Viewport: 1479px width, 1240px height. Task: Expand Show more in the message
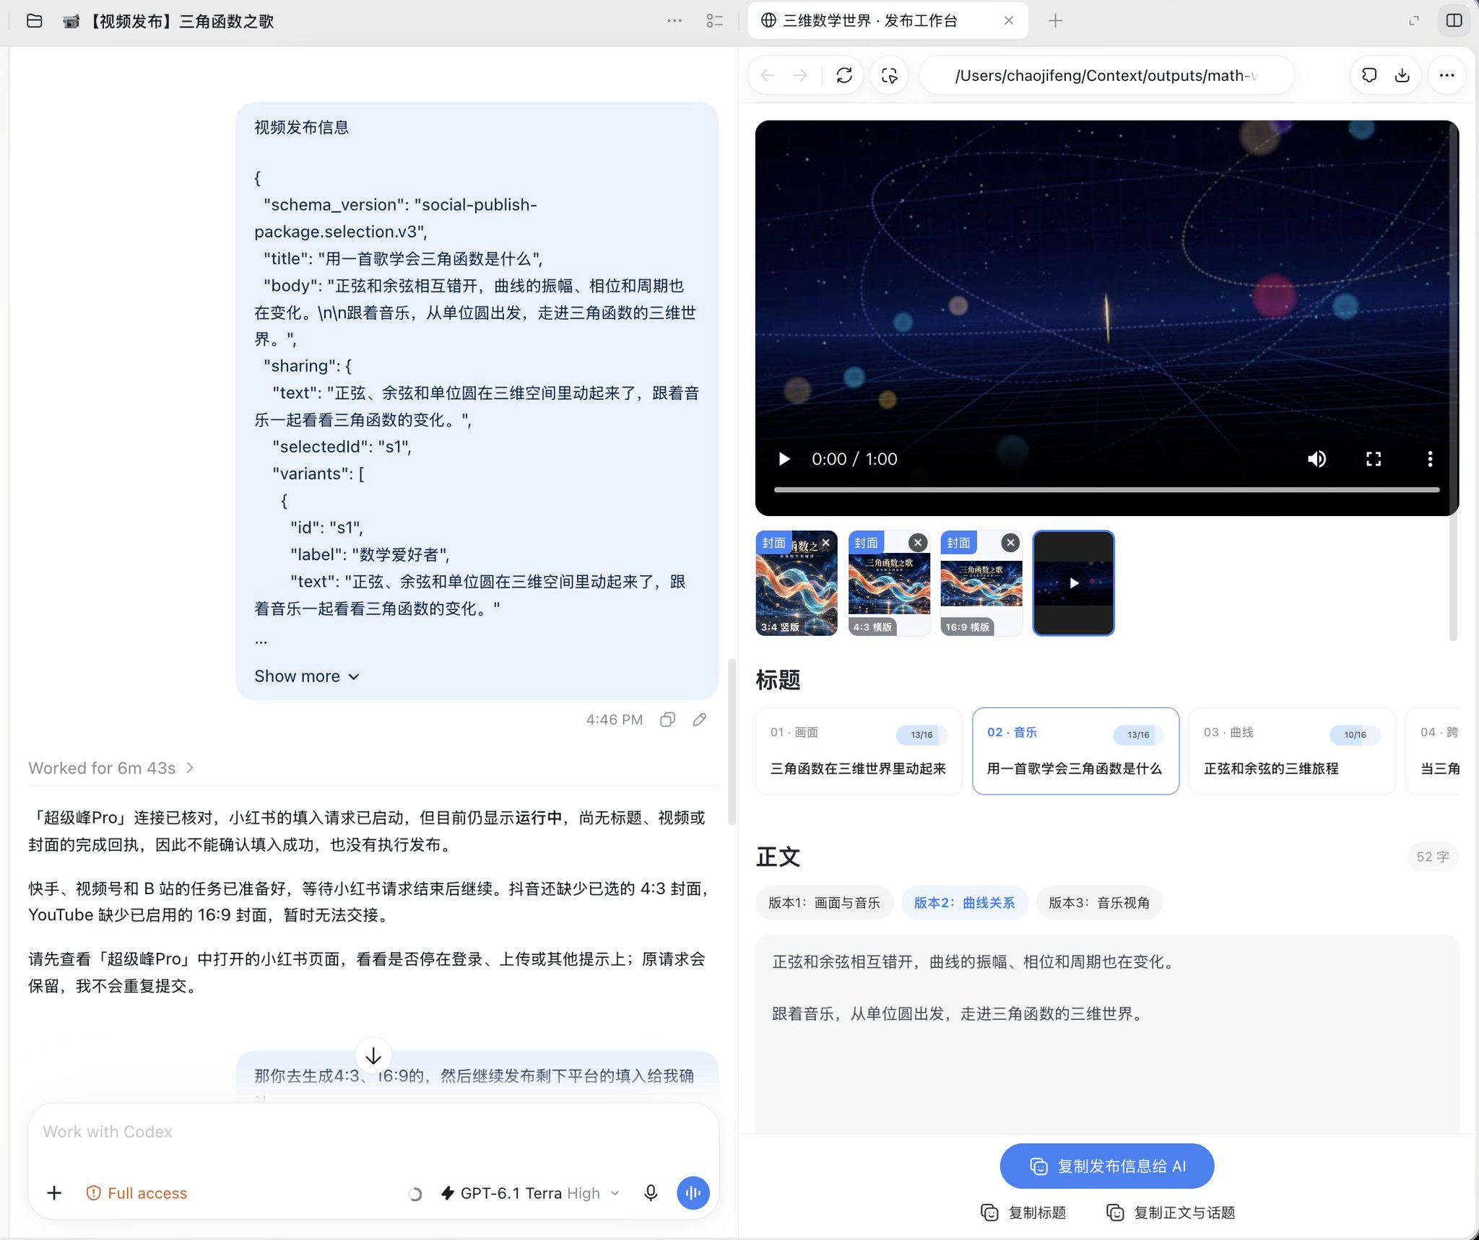click(x=307, y=676)
